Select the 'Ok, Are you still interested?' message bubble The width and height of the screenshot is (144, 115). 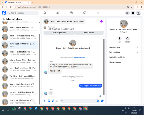click(x=90, y=86)
